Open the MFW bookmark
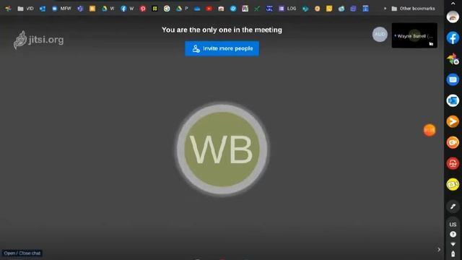Screen dimensions: 462x260 [61, 9]
